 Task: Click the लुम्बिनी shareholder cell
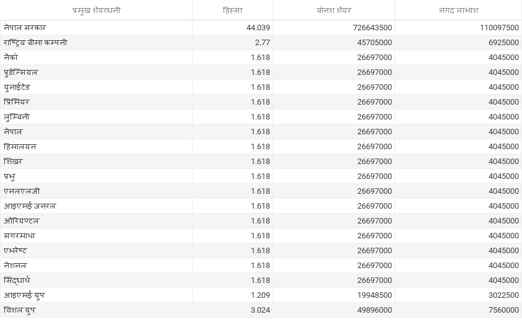pos(17,117)
